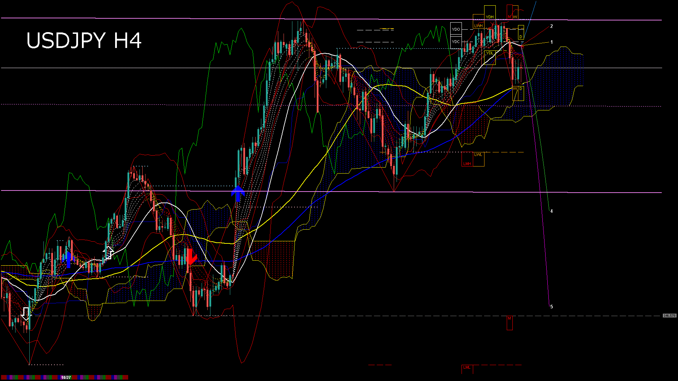Click the red circle marker near the recent highs
This screenshot has height=381, width=678.
490,29
